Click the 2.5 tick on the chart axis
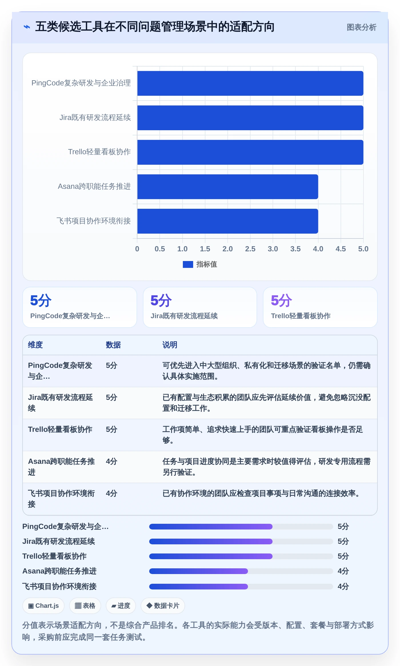Viewport: 400px width, 666px height. pos(250,249)
